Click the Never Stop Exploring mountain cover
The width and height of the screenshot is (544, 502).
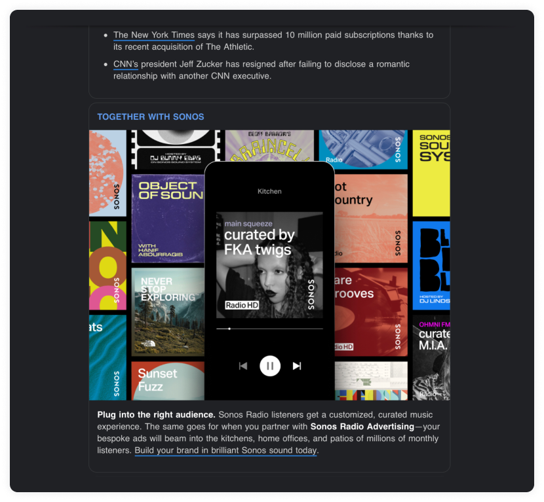[x=168, y=312]
